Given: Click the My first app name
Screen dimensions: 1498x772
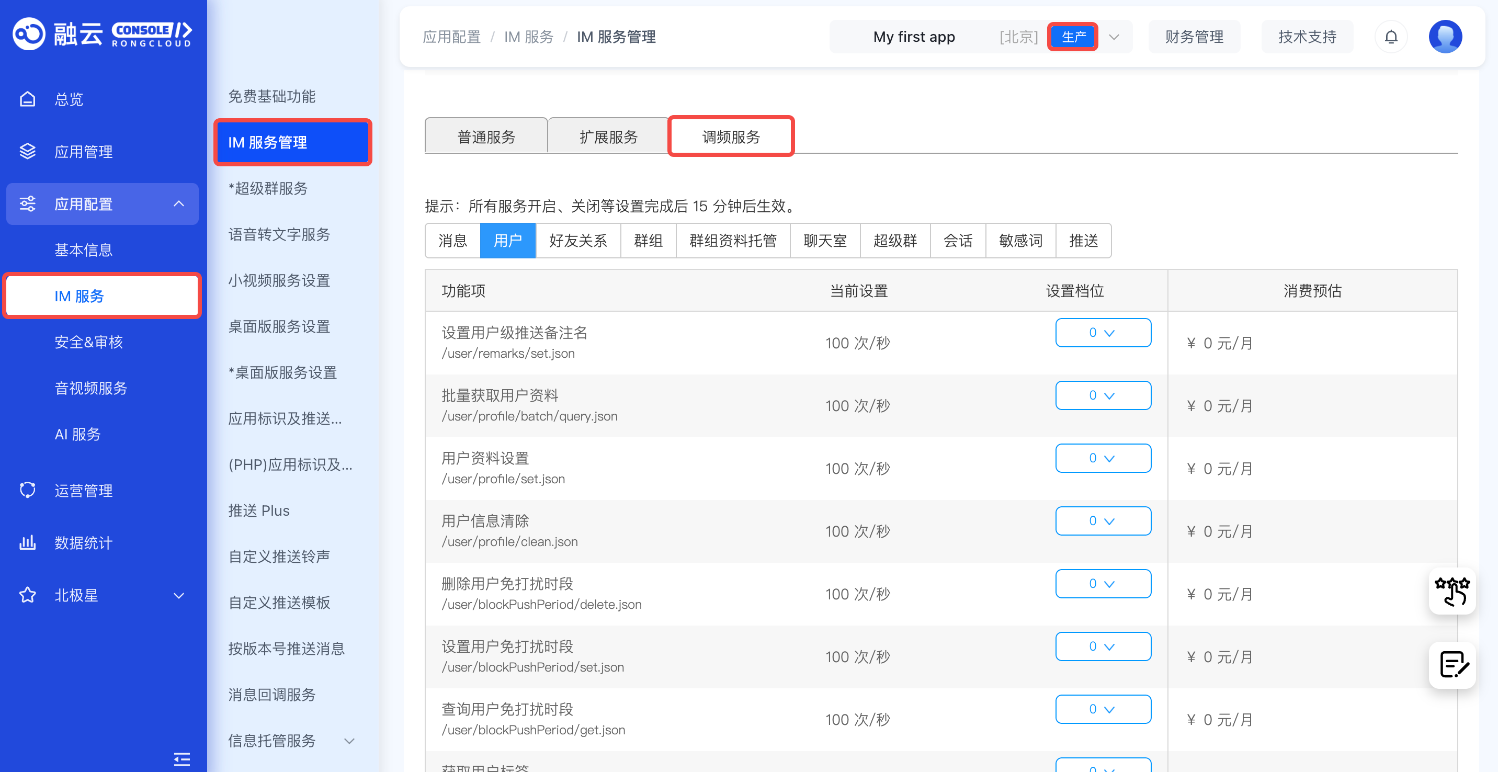Looking at the screenshot, I should 914,37.
